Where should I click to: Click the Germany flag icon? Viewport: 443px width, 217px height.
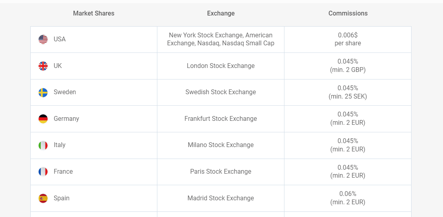[43, 119]
